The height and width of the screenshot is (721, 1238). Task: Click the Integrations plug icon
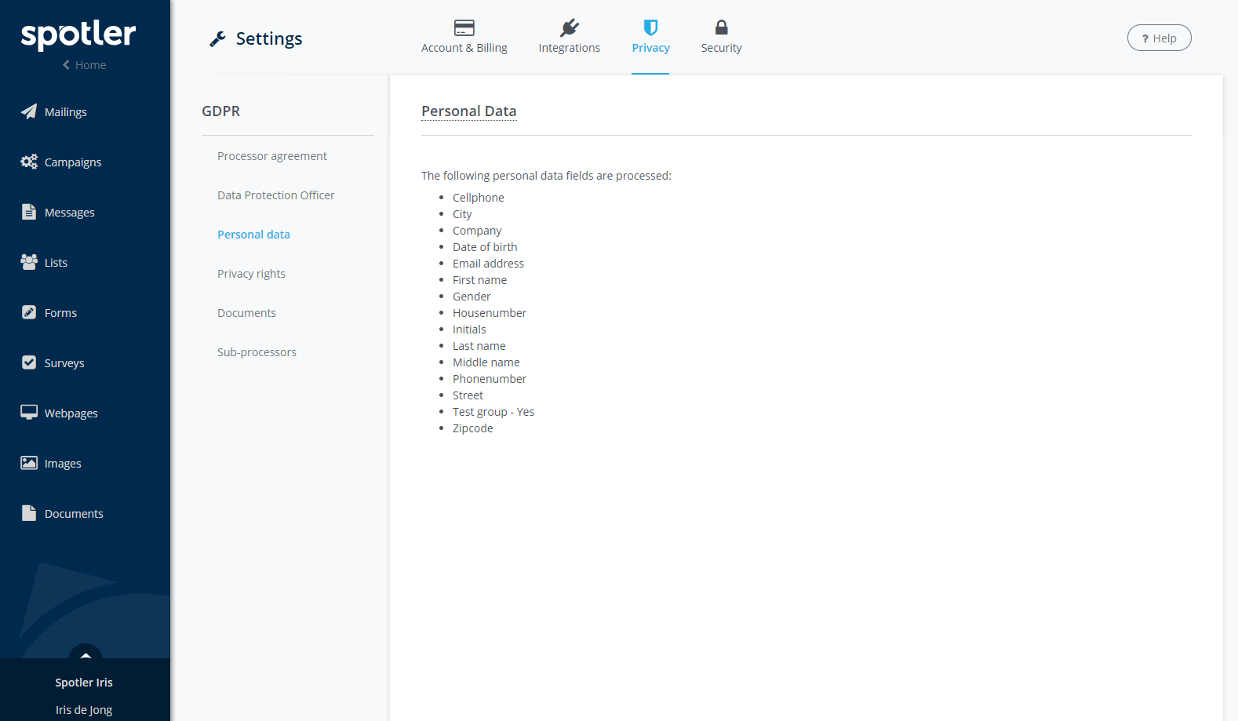[x=569, y=28]
